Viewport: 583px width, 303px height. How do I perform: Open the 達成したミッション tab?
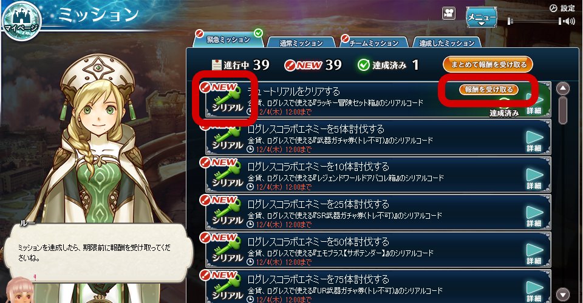pyautogui.click(x=446, y=42)
